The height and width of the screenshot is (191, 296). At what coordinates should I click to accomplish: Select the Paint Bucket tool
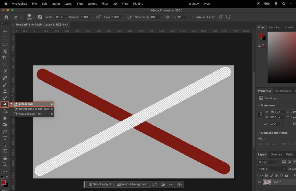click(x=5, y=111)
